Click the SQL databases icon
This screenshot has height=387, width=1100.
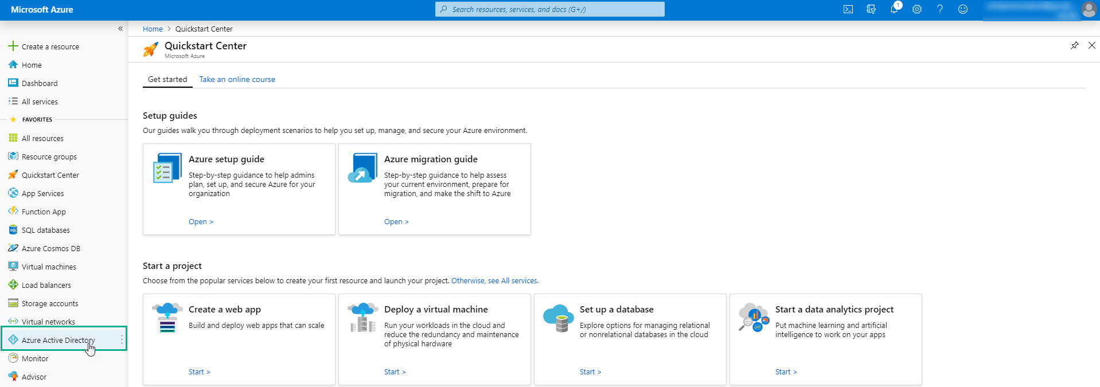13,229
